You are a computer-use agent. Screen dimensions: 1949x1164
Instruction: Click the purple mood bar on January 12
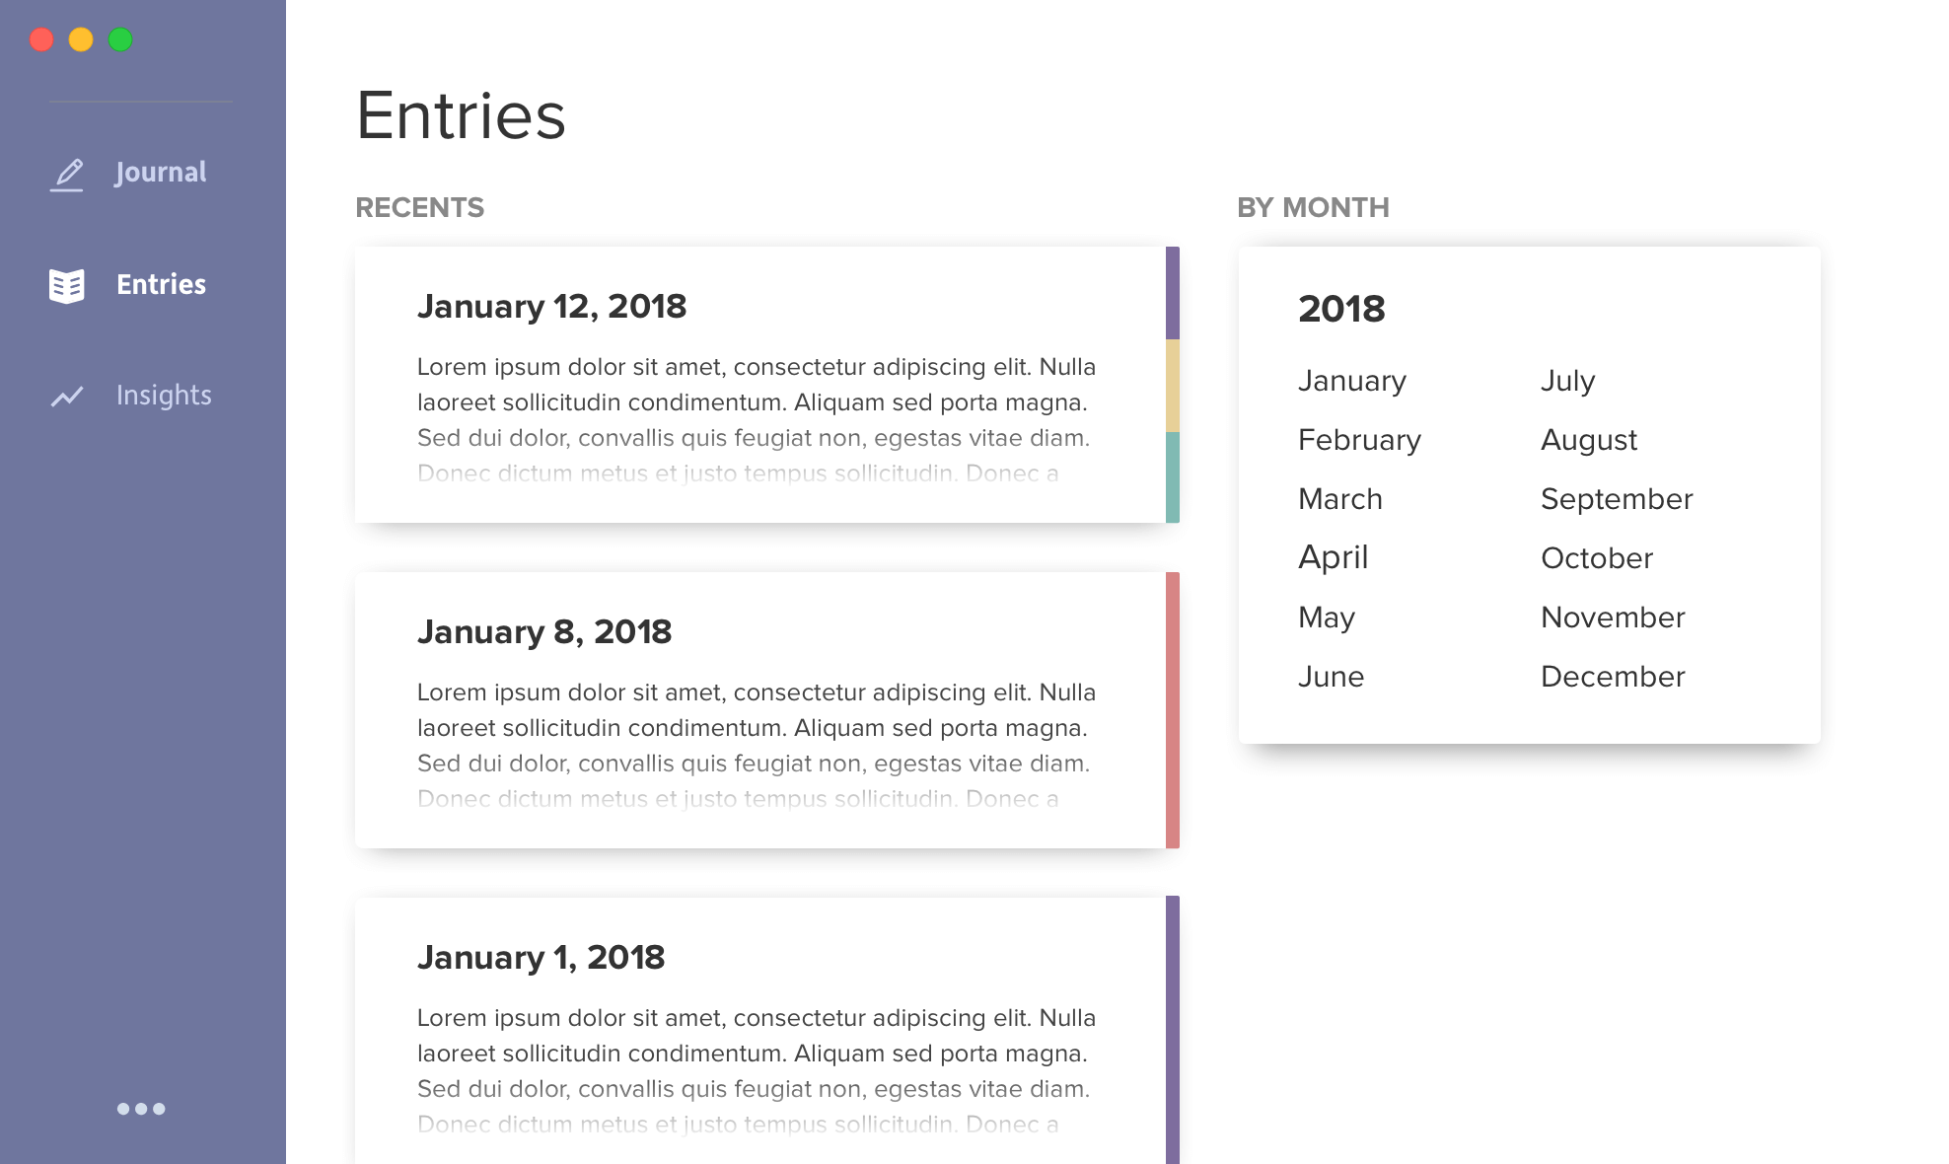click(1173, 293)
